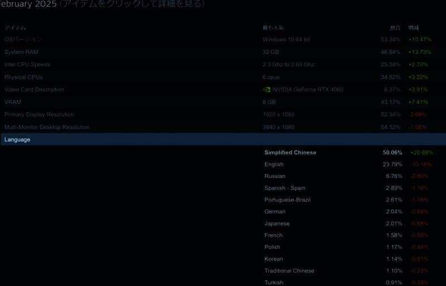Open the Primary Display Resolution details
446x286 pixels.
pyautogui.click(x=39, y=115)
